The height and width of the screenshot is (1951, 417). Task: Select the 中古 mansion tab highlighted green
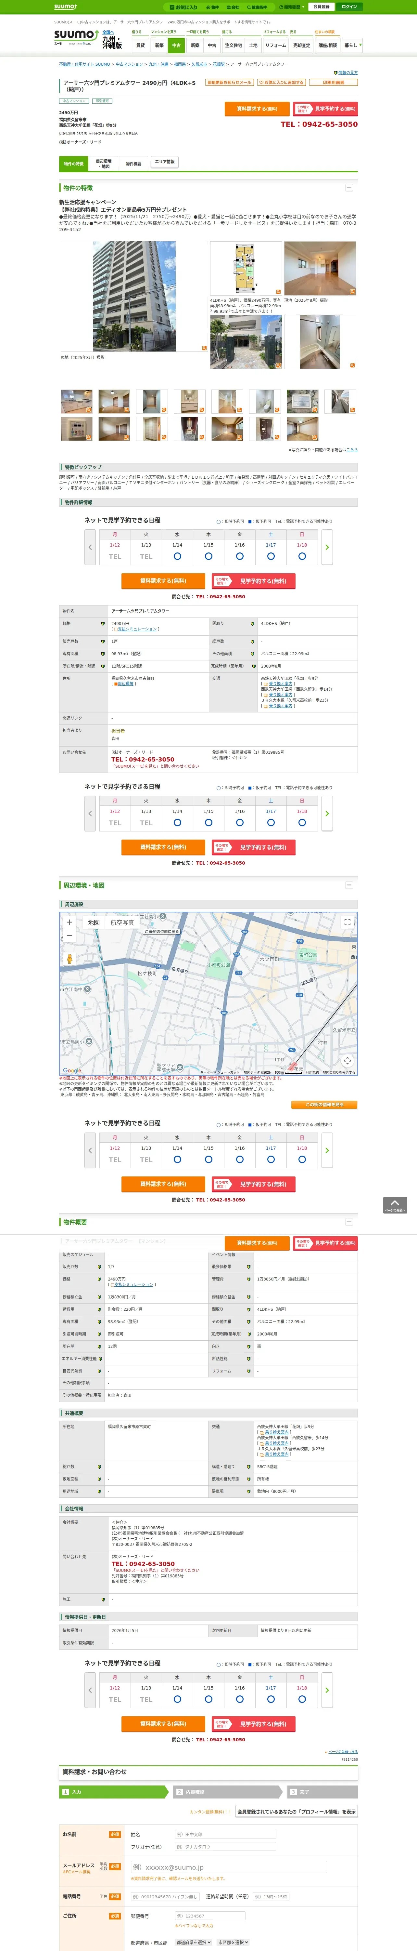click(x=176, y=46)
